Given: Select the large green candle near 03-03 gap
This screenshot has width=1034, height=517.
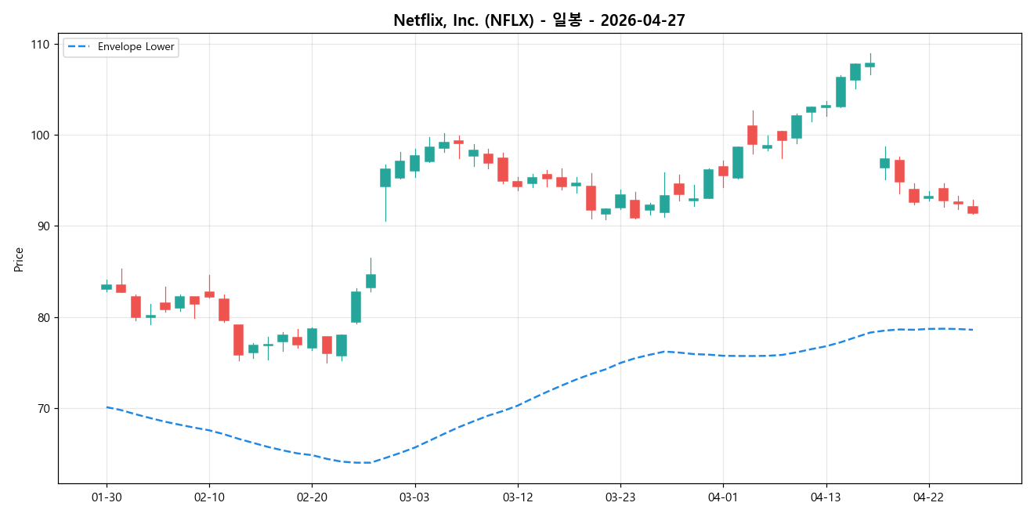Looking at the screenshot, I should click(385, 179).
